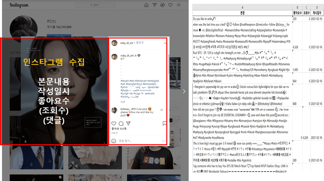Select likes cell with value 329
Screen dimensions: 324x181
pyautogui.click(x=297, y=19)
